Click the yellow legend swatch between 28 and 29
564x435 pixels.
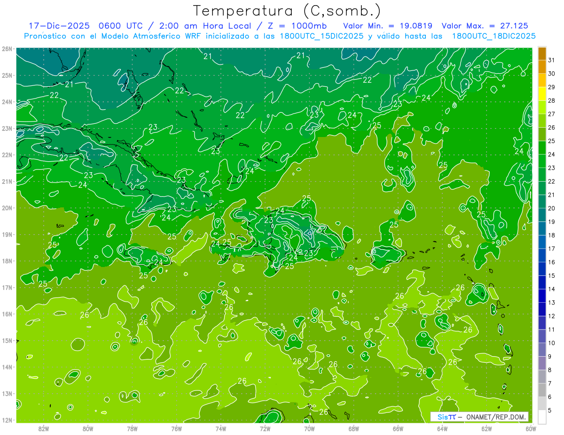click(x=542, y=94)
